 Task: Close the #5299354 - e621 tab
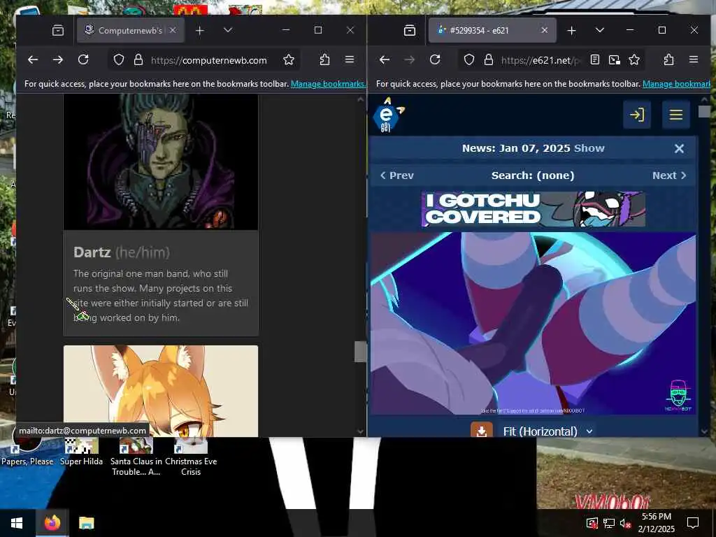pyautogui.click(x=544, y=30)
